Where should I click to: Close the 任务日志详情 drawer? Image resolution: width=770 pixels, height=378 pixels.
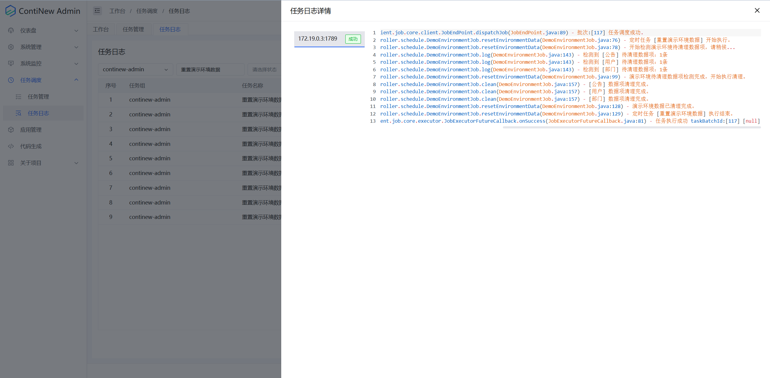pyautogui.click(x=757, y=11)
